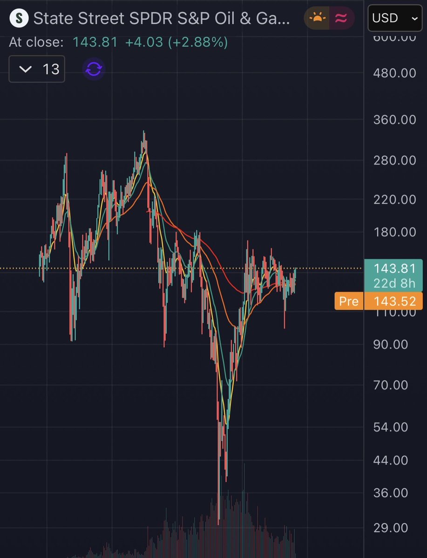Click the 360.00 price axis label
The image size is (427, 558).
pos(394,120)
